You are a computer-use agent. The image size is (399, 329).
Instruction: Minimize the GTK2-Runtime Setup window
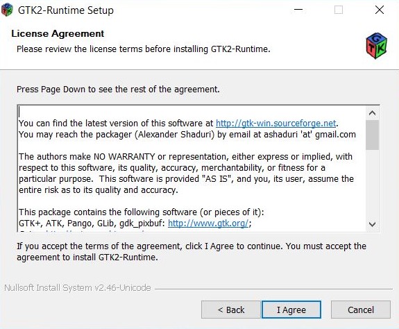tap(298, 10)
